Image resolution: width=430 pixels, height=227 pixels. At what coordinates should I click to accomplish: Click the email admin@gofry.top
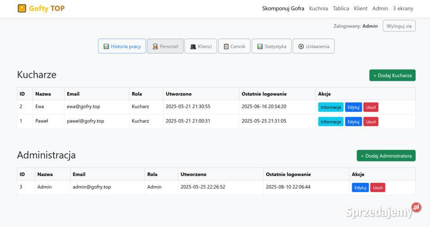pos(92,187)
